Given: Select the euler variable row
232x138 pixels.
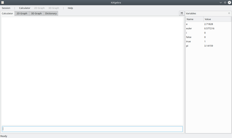Looking at the screenshot, I should [x=189, y=28].
